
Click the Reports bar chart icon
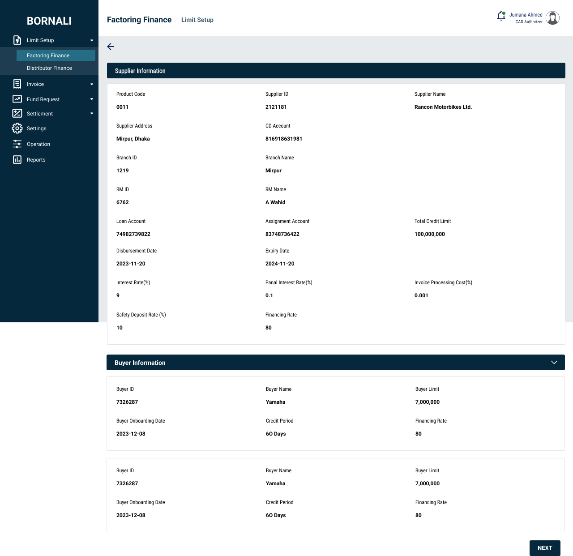click(x=17, y=160)
